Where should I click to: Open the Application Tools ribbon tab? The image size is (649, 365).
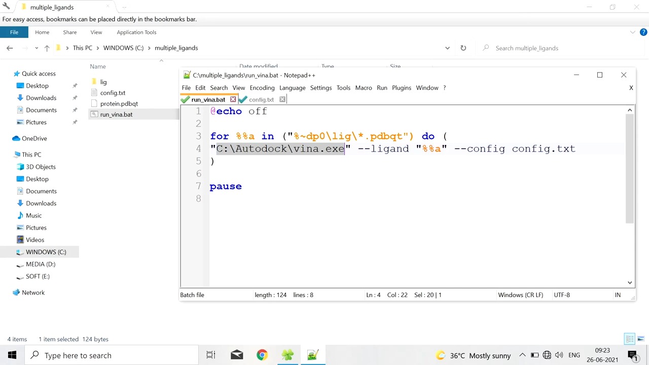pos(136,32)
